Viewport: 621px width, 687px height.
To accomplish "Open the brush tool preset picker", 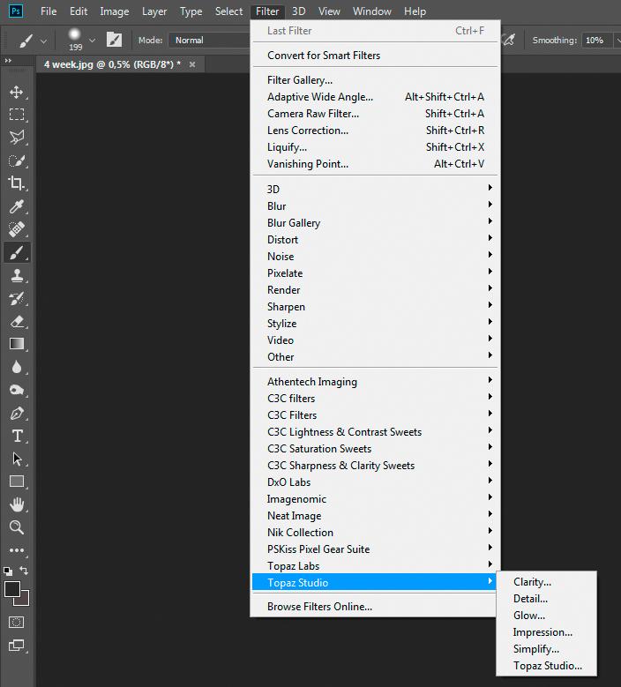I will (x=31, y=41).
